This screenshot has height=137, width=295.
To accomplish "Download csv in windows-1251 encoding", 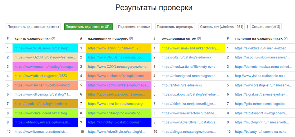I will click(x=222, y=27).
